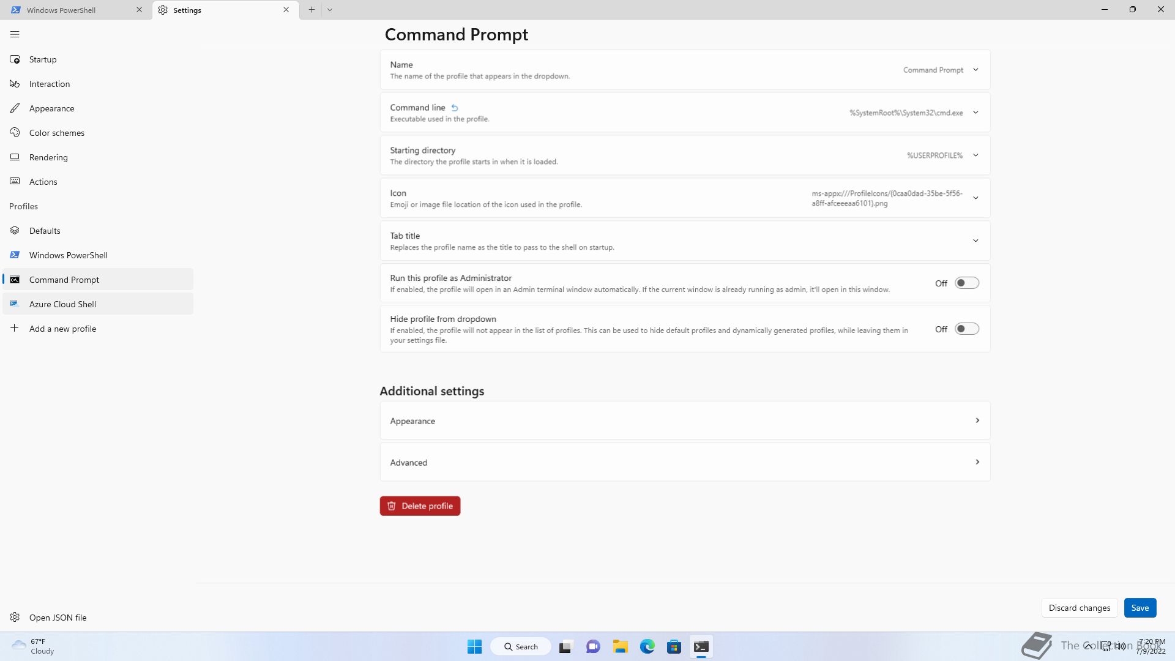
Task: Click the Color schemes palette icon
Action: (15, 133)
